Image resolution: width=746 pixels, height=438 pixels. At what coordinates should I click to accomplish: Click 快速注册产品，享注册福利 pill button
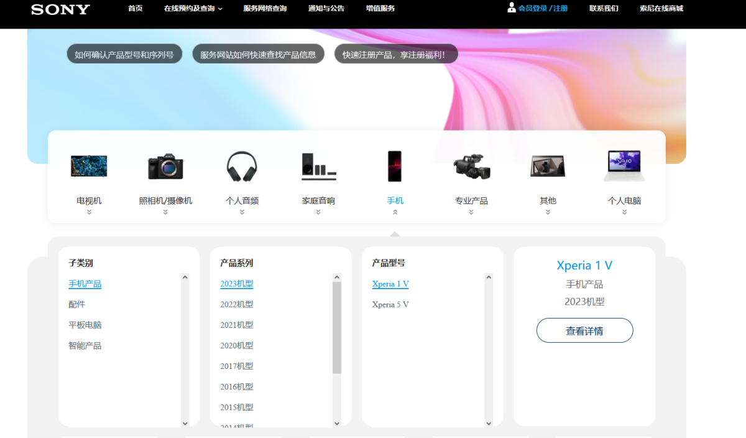(x=396, y=54)
